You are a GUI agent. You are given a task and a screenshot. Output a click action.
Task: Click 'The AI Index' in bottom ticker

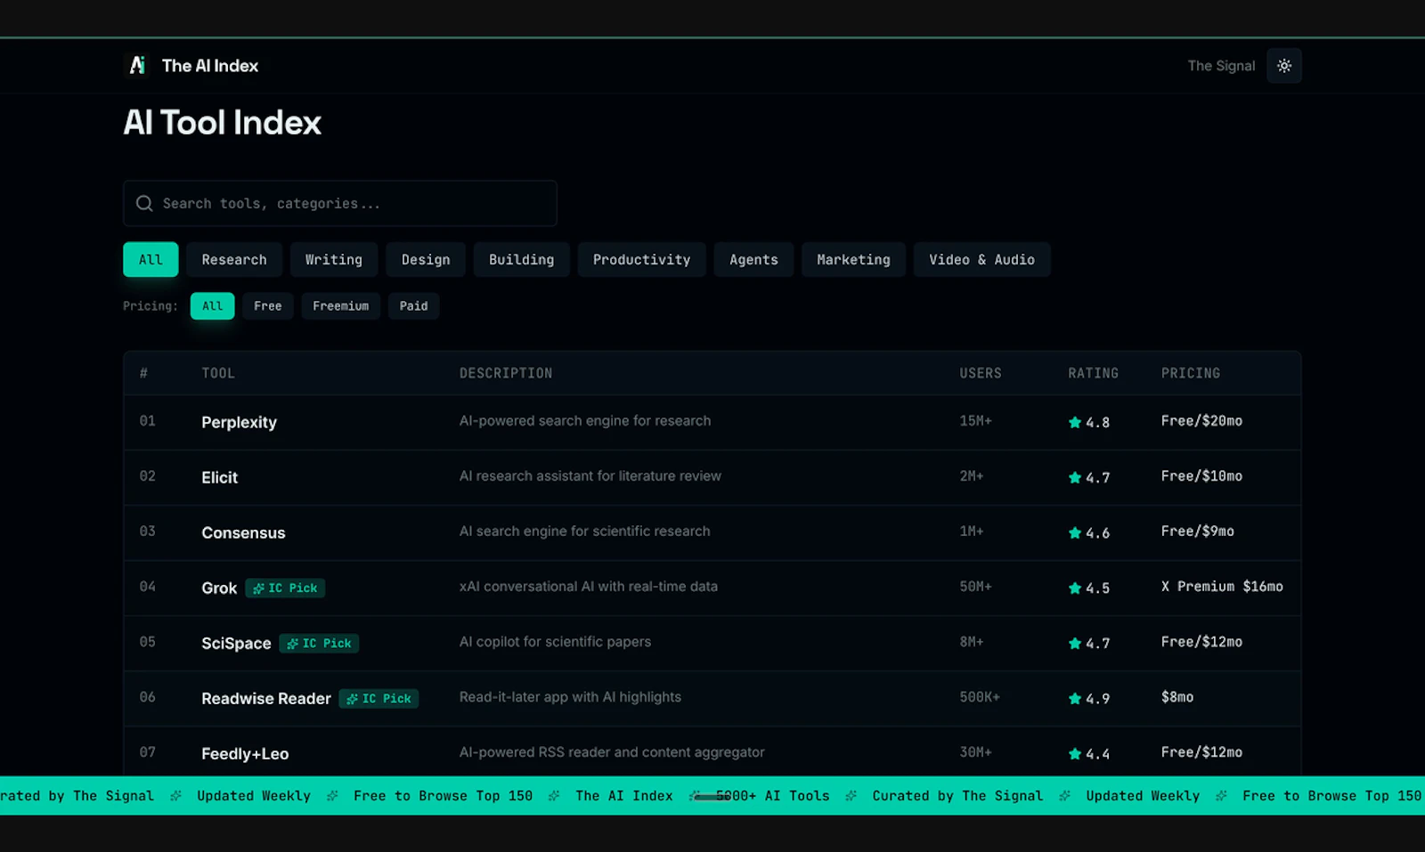[624, 795]
